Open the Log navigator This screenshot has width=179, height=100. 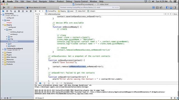[31, 11]
